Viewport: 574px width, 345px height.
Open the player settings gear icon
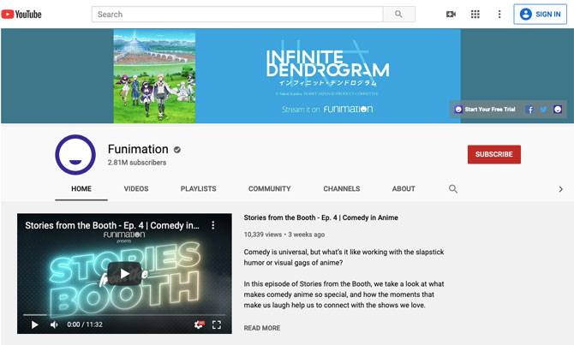[x=199, y=324]
